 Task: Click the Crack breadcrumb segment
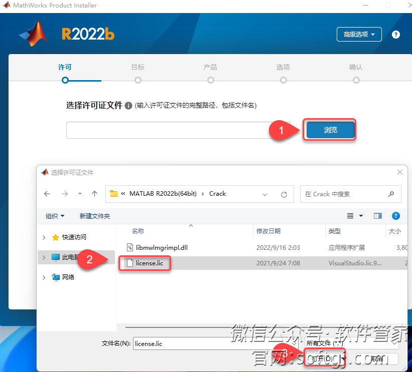[217, 194]
